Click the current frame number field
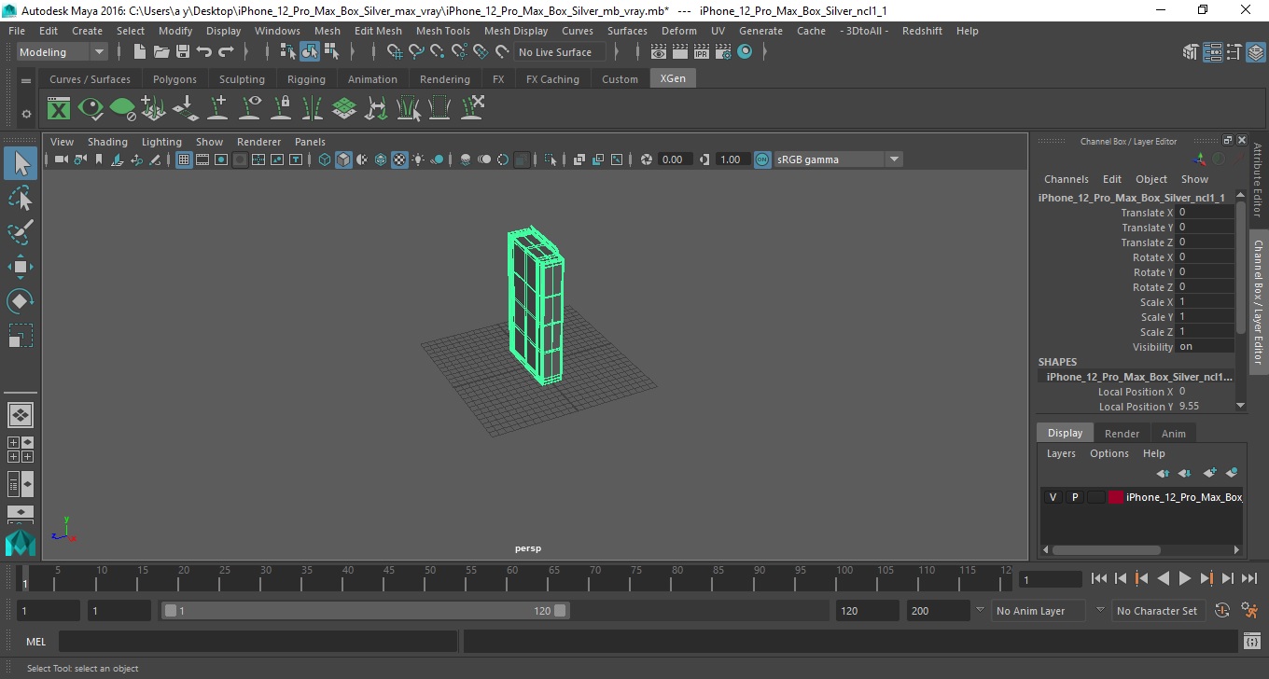This screenshot has height=679, width=1269. tap(1051, 579)
